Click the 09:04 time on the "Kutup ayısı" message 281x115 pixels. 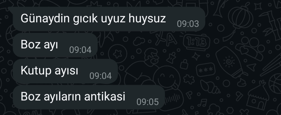coord(100,76)
